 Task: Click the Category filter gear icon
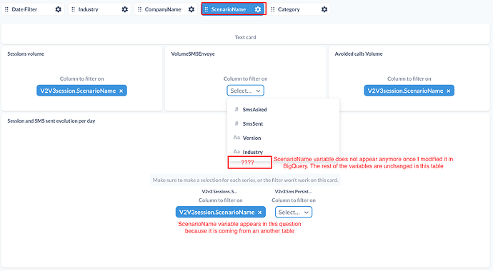point(324,9)
